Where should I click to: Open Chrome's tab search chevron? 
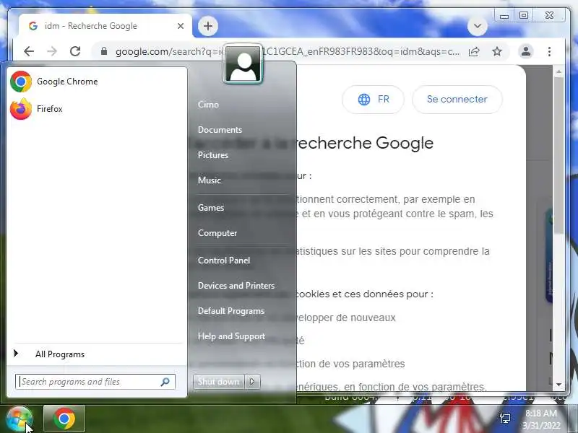point(478,26)
